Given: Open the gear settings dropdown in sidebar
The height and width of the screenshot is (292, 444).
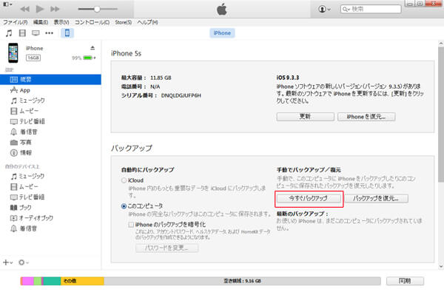Looking at the screenshot, I should [x=24, y=262].
